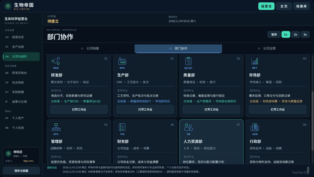Click the R&D department icon

tap(56, 61)
